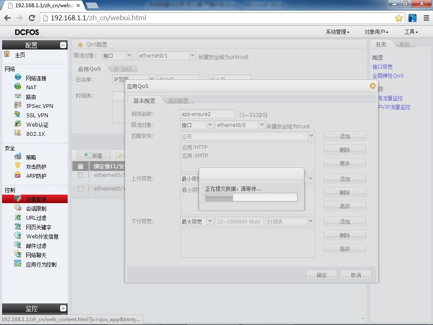
Task: Click 高级 button under 上行带宽
Action: (345, 206)
